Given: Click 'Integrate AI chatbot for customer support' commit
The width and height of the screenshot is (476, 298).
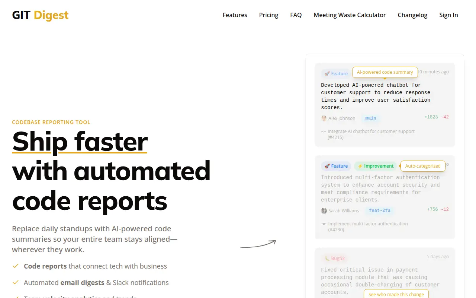Looking at the screenshot, I should tap(371, 134).
